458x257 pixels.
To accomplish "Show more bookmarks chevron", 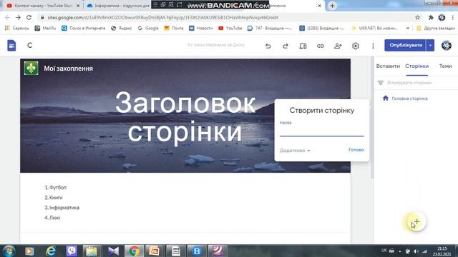I will (x=407, y=29).
